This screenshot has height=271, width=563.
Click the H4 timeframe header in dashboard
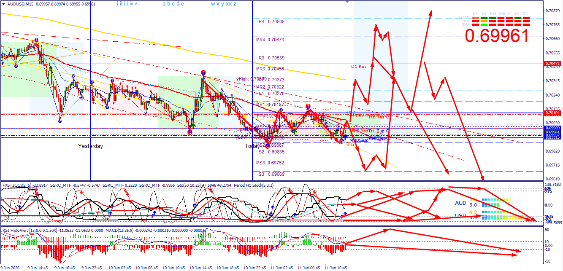pos(517,13)
